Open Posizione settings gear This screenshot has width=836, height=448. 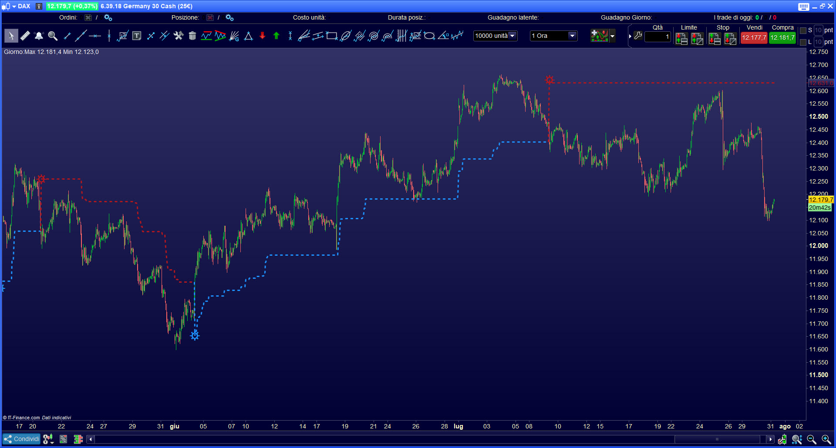point(229,18)
